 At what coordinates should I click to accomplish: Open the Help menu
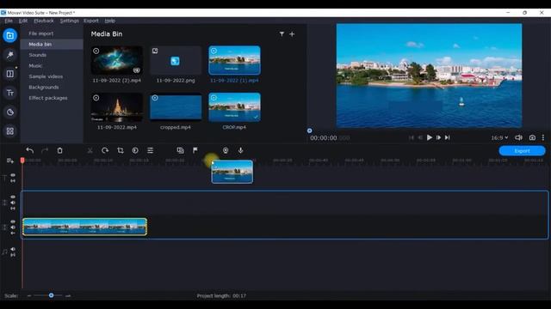coord(110,21)
